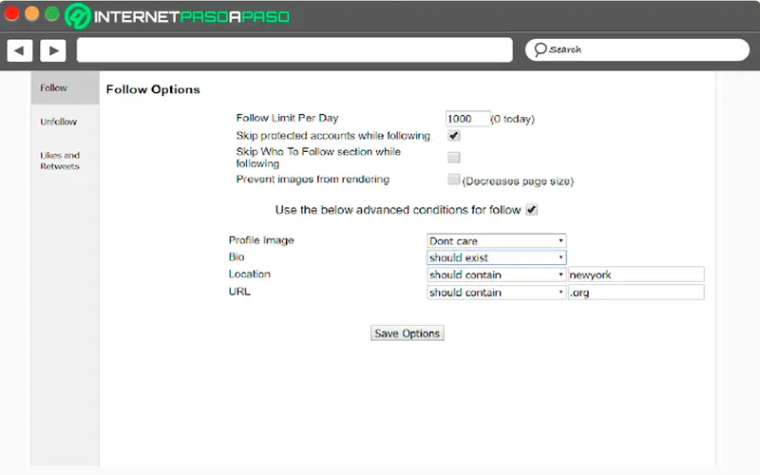The height and width of the screenshot is (475, 760).
Task: Click the search magnifier icon
Action: pyautogui.click(x=540, y=49)
